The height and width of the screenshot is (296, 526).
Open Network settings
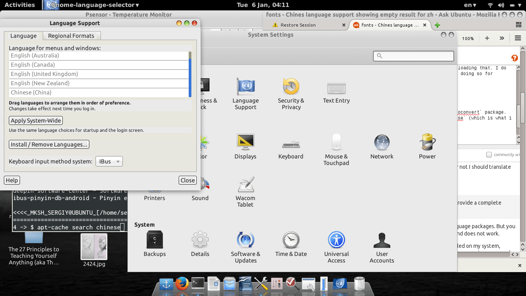pos(382,146)
